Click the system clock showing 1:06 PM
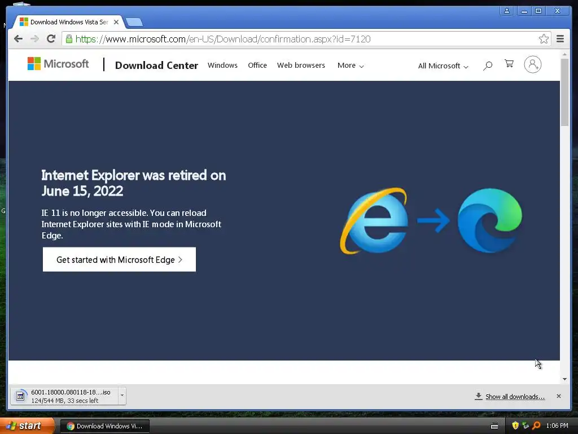The image size is (578, 434). pyautogui.click(x=557, y=426)
